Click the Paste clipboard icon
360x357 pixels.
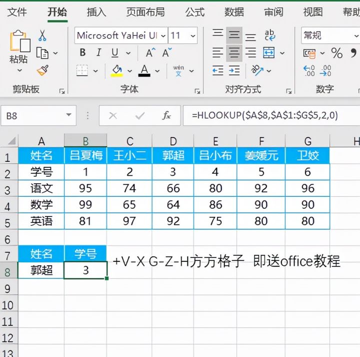click(19, 41)
